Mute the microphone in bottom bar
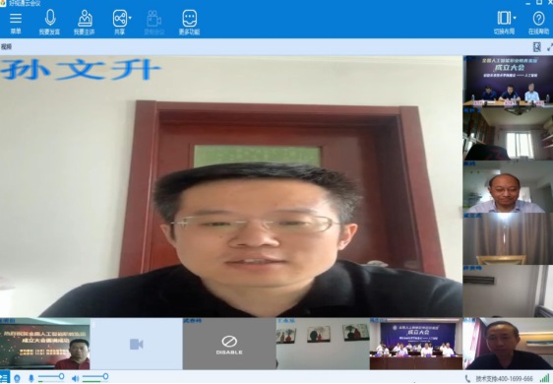This screenshot has height=384, width=553. [x=31, y=378]
